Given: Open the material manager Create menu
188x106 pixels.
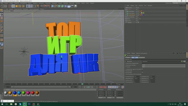Looking at the screenshot, I should pyautogui.click(x=8, y=90).
